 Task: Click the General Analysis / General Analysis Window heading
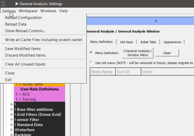123,31
